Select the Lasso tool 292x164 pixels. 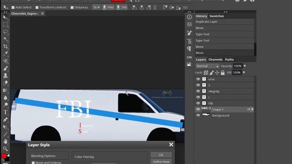(x=5, y=32)
